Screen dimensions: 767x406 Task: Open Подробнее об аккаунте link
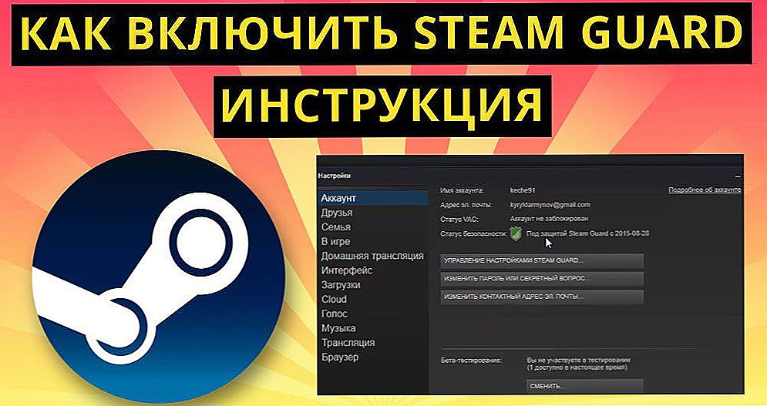coord(705,190)
